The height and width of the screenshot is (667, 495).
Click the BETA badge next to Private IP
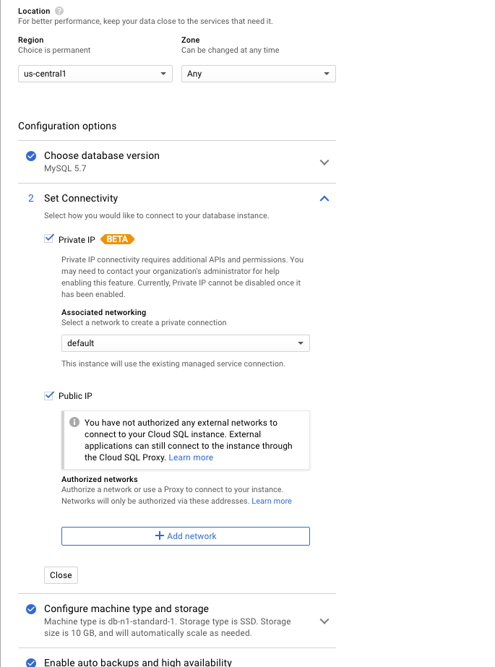point(117,239)
